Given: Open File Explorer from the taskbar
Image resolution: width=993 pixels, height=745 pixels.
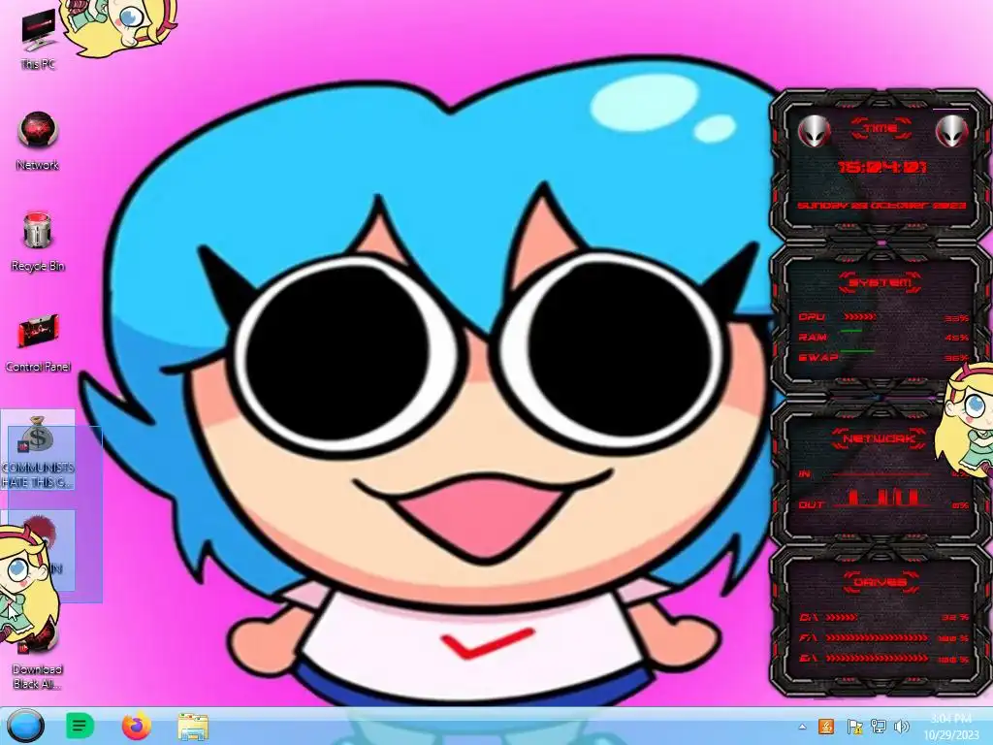Looking at the screenshot, I should tap(193, 727).
